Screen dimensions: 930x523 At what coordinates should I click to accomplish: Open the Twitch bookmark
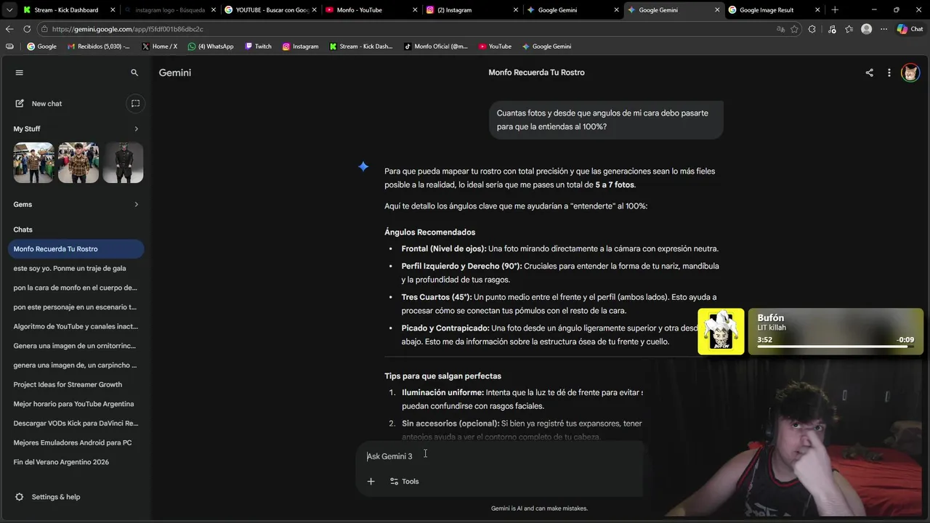tap(258, 46)
